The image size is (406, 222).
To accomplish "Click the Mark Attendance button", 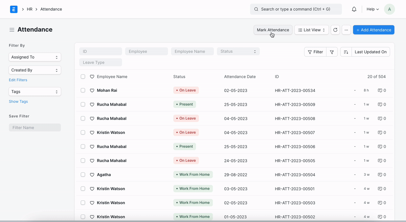I will [x=273, y=30].
